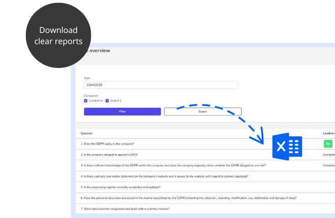
Task: Select question 7 about data breaches
Action: tap(125, 209)
